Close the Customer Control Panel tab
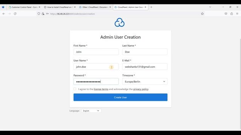The image size is (241, 135). click(40, 7)
